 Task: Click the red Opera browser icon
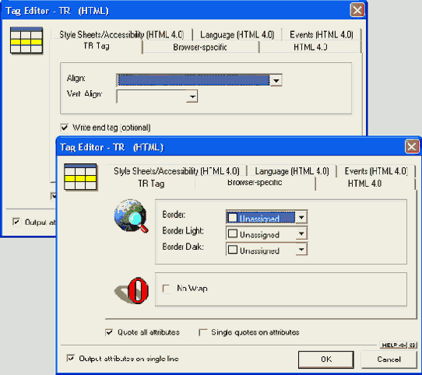point(132,290)
